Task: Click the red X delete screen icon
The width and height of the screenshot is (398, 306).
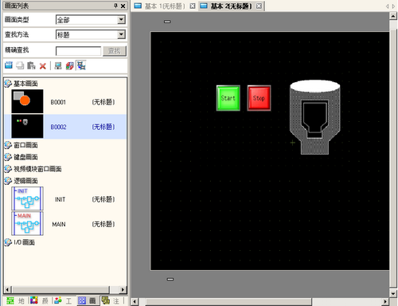Action: click(43, 65)
